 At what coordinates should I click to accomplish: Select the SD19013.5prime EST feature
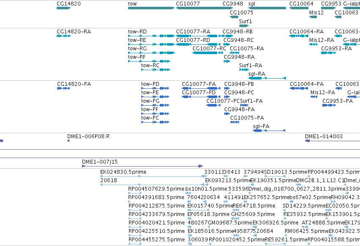pyautogui.click(x=275, y=176)
